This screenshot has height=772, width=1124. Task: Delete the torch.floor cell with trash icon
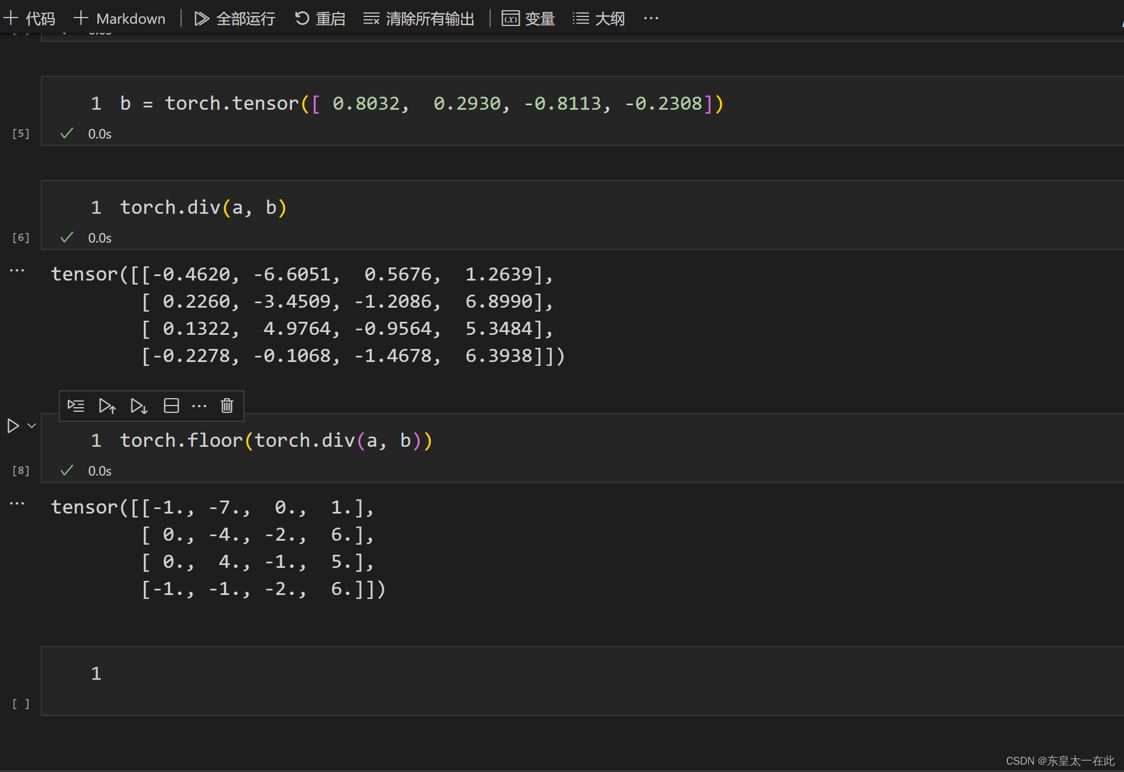pos(226,406)
